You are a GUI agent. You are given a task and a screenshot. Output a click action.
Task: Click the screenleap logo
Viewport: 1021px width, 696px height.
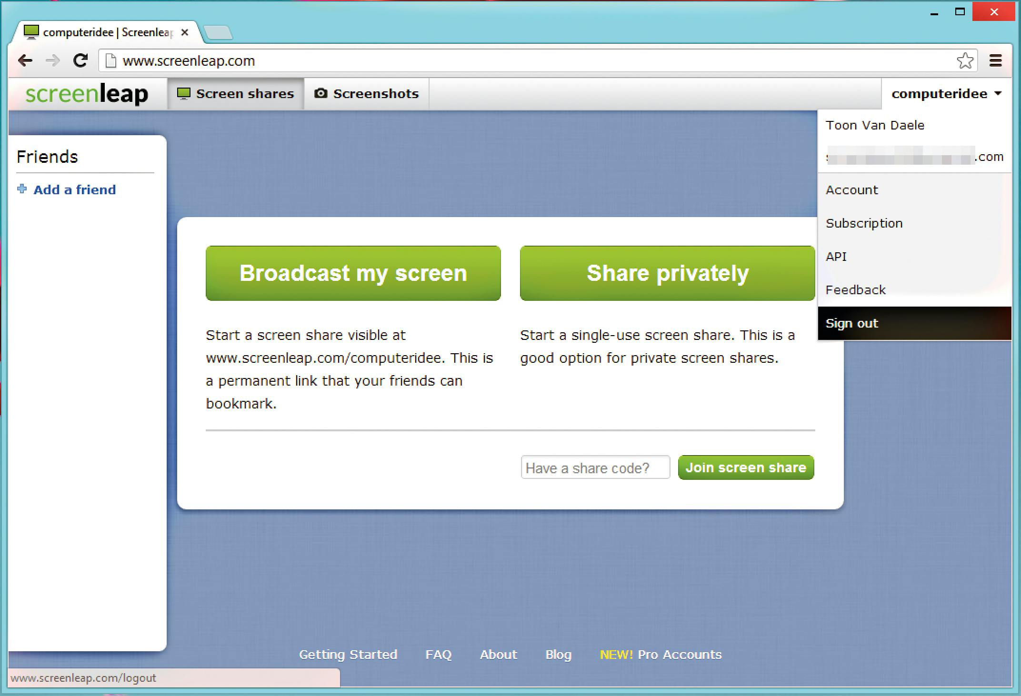[87, 94]
